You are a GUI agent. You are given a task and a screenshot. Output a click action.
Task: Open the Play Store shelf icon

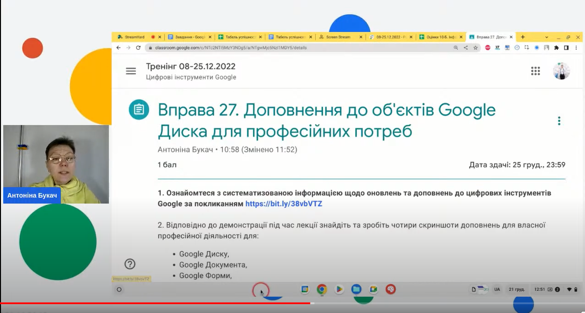pos(339,289)
